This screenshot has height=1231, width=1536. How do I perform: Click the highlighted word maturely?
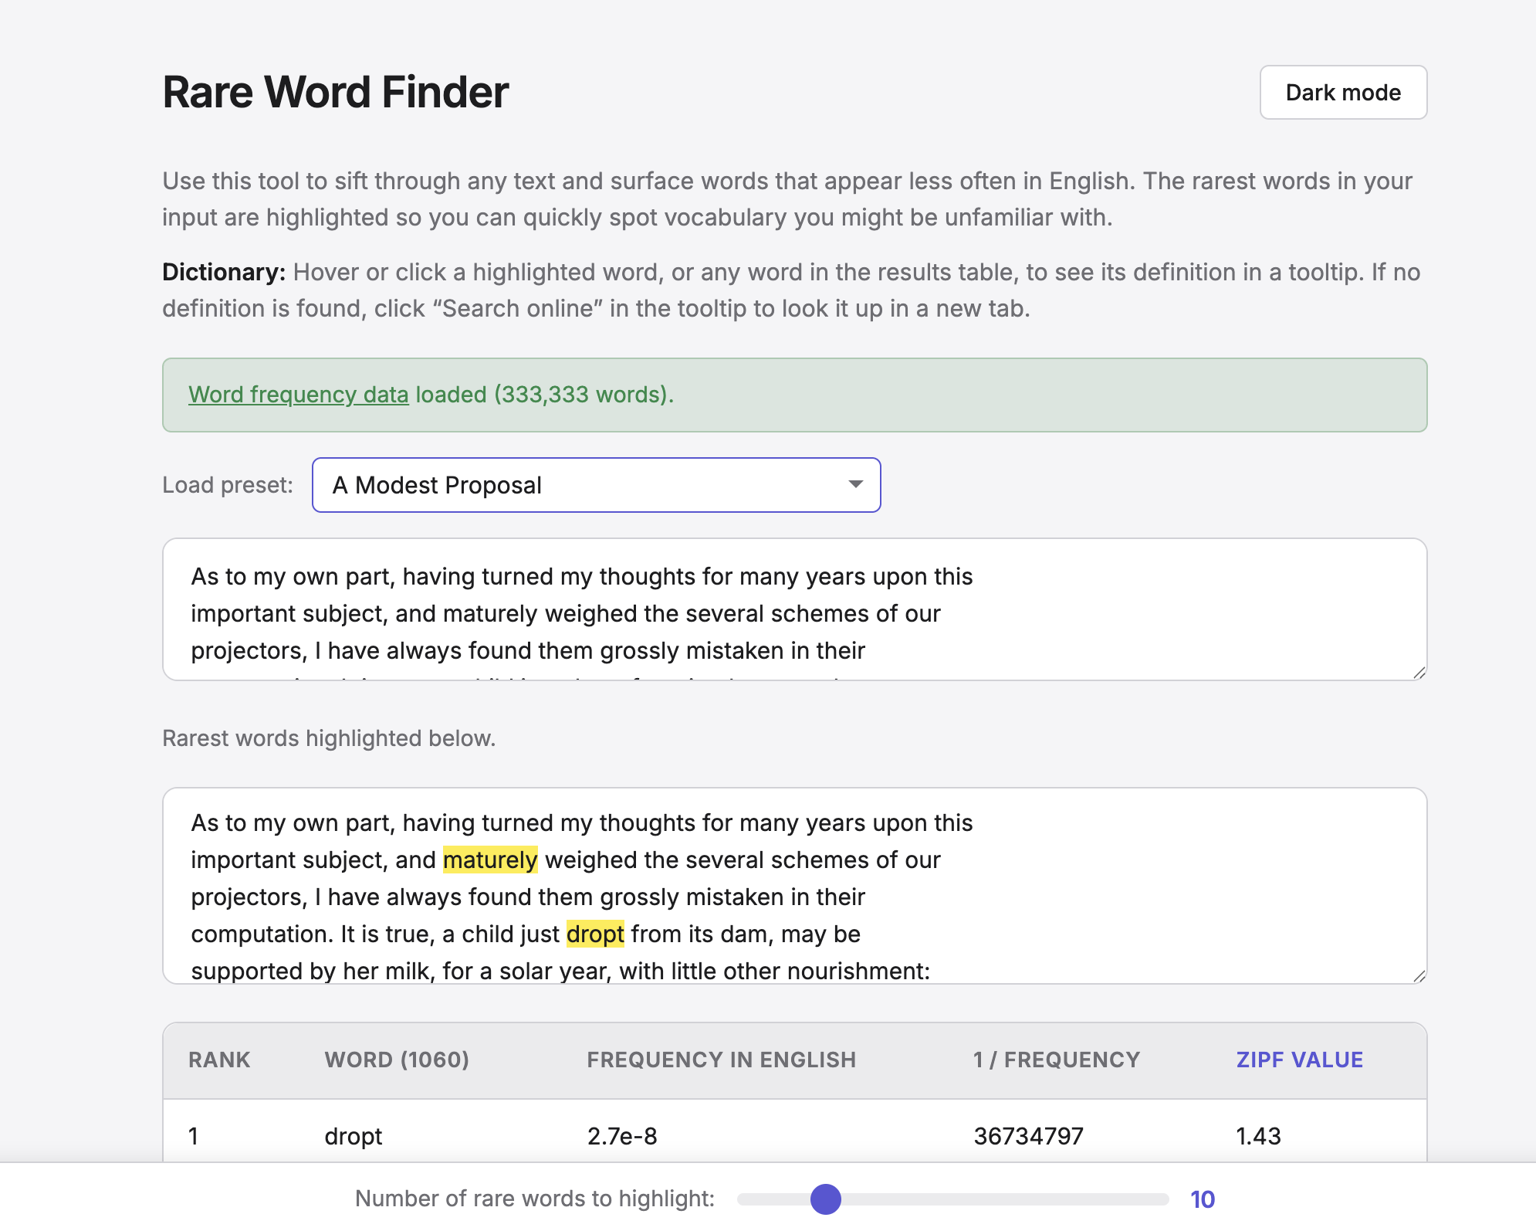point(489,860)
